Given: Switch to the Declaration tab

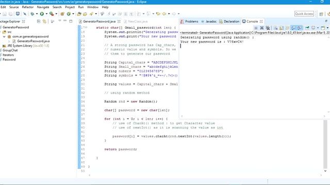Looking at the screenshot, I should click(x=229, y=22).
